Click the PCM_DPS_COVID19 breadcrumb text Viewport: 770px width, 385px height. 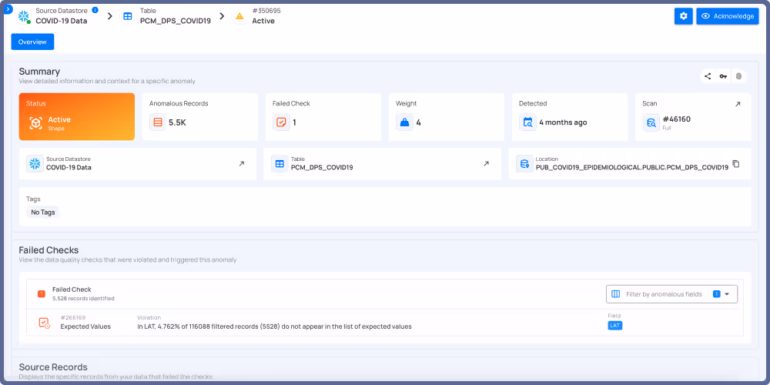(176, 21)
